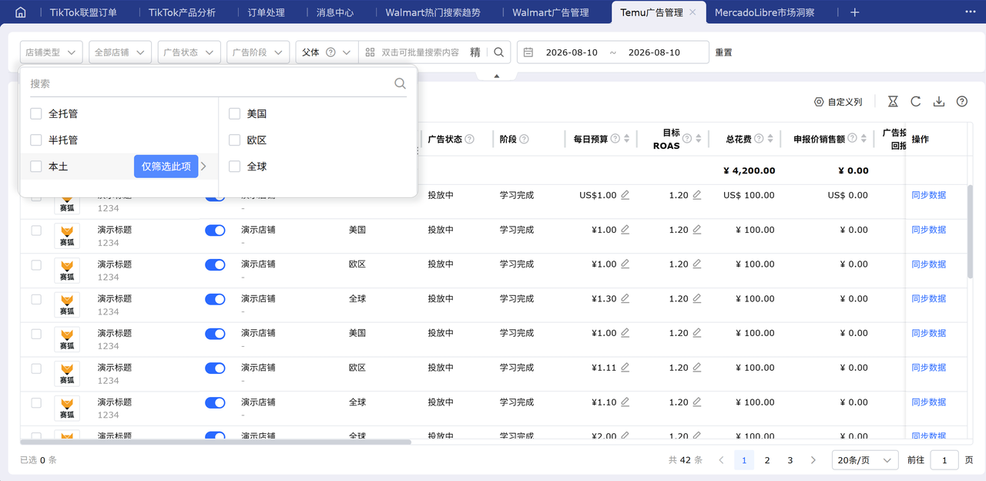Open the 广告状态 filter dropdown
The image size is (986, 481).
click(189, 52)
